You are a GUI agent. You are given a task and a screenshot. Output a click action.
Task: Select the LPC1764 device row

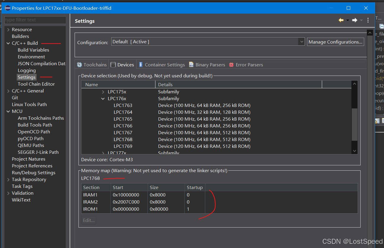(x=217, y=112)
